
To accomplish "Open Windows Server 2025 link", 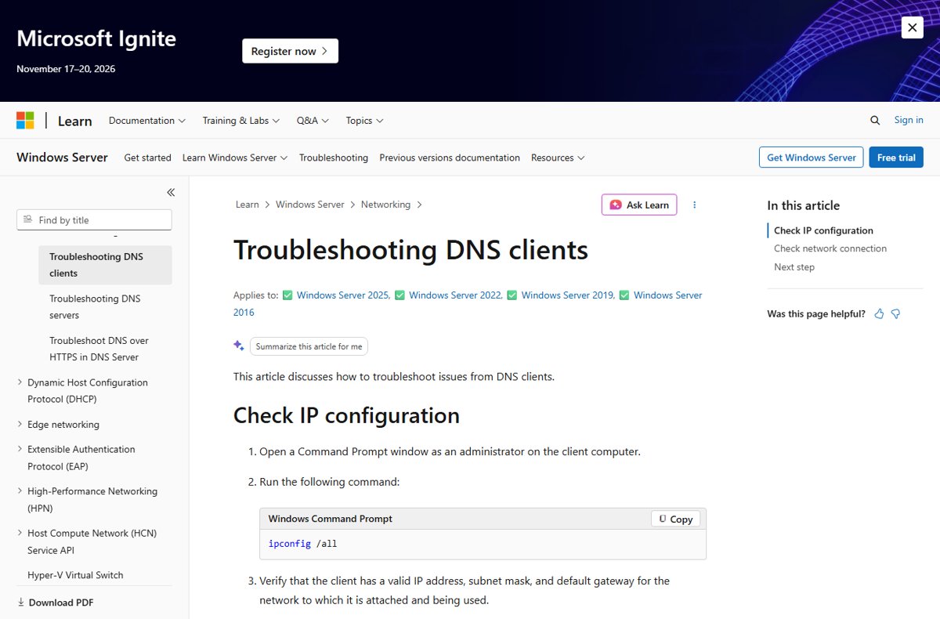I will tap(343, 295).
